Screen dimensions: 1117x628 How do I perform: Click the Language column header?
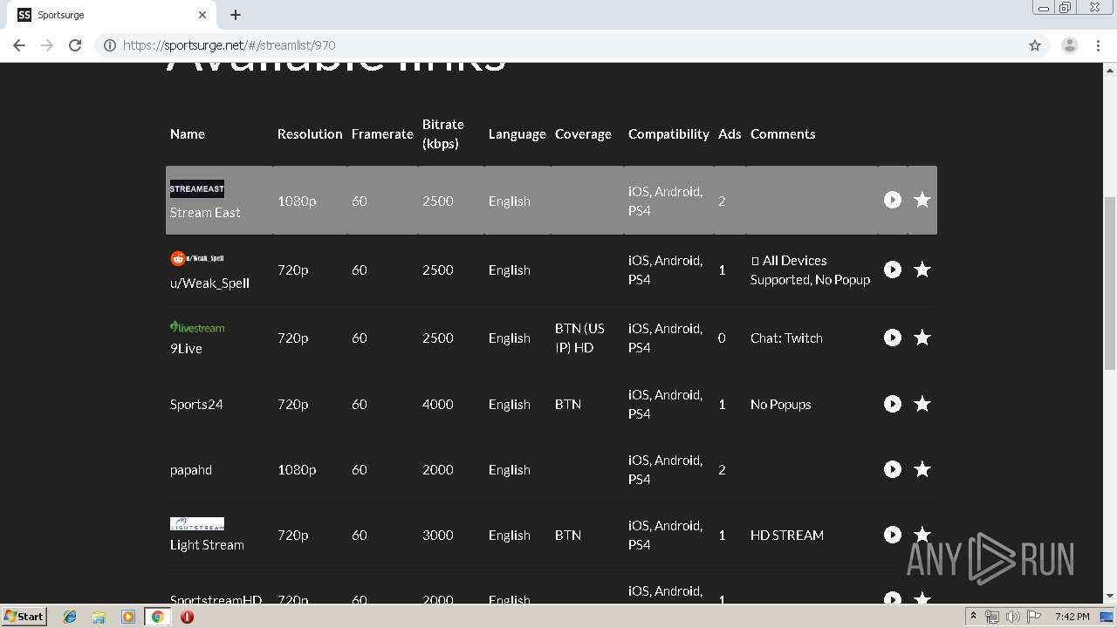click(517, 133)
